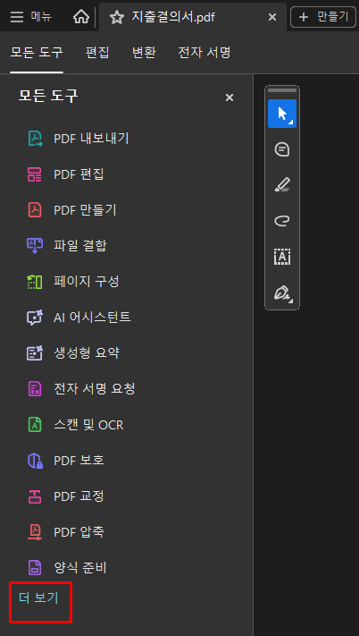Click the PDF 교정 icon
The width and height of the screenshot is (359, 636).
pyautogui.click(x=35, y=496)
